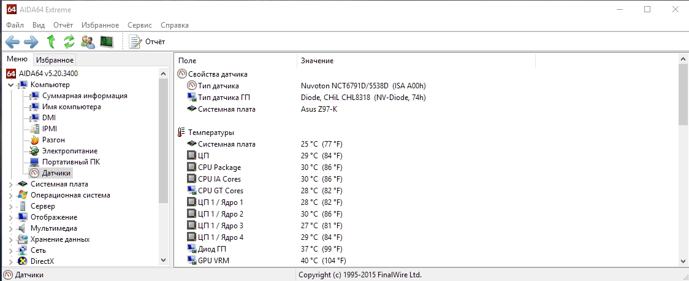Click the Back navigation arrow icon
Image resolution: width=689 pixels, height=281 pixels.
(x=12, y=42)
